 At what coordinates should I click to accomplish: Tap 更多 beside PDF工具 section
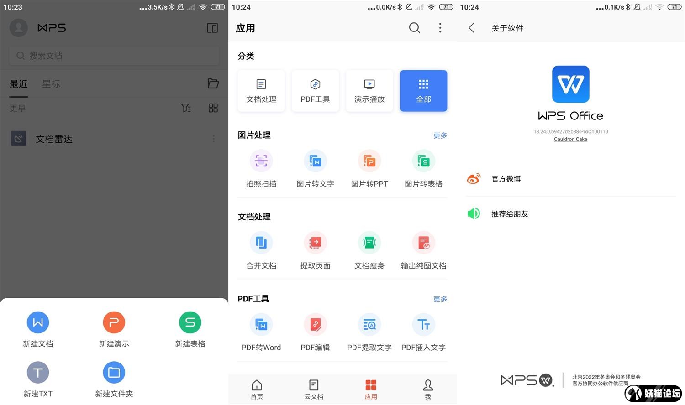tap(440, 299)
